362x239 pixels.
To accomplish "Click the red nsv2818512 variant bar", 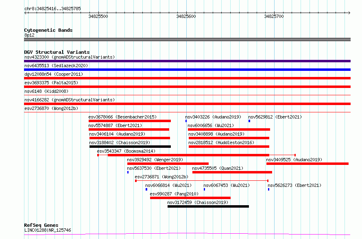I will point(229,147).
